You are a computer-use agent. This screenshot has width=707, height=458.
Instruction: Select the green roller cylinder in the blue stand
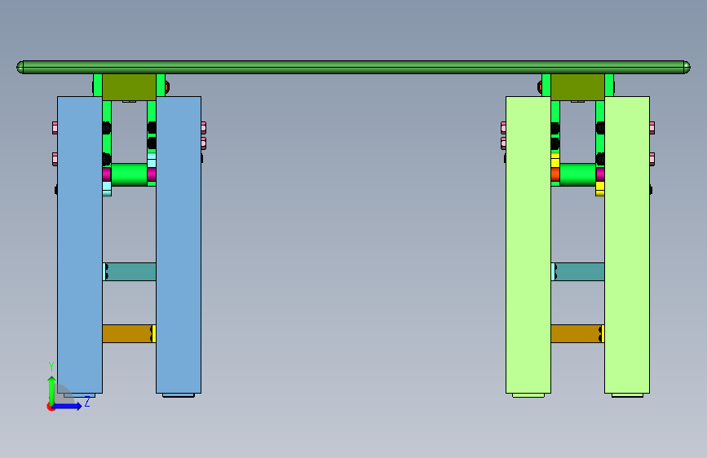pyautogui.click(x=129, y=174)
